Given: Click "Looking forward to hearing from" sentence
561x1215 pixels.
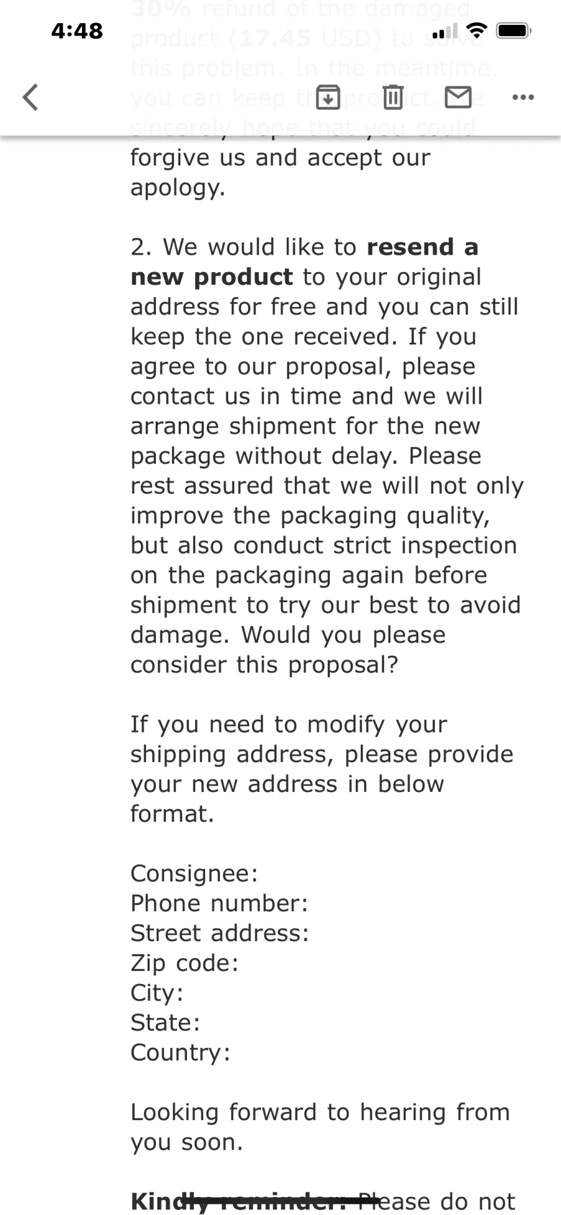Looking at the screenshot, I should click(x=320, y=1113).
